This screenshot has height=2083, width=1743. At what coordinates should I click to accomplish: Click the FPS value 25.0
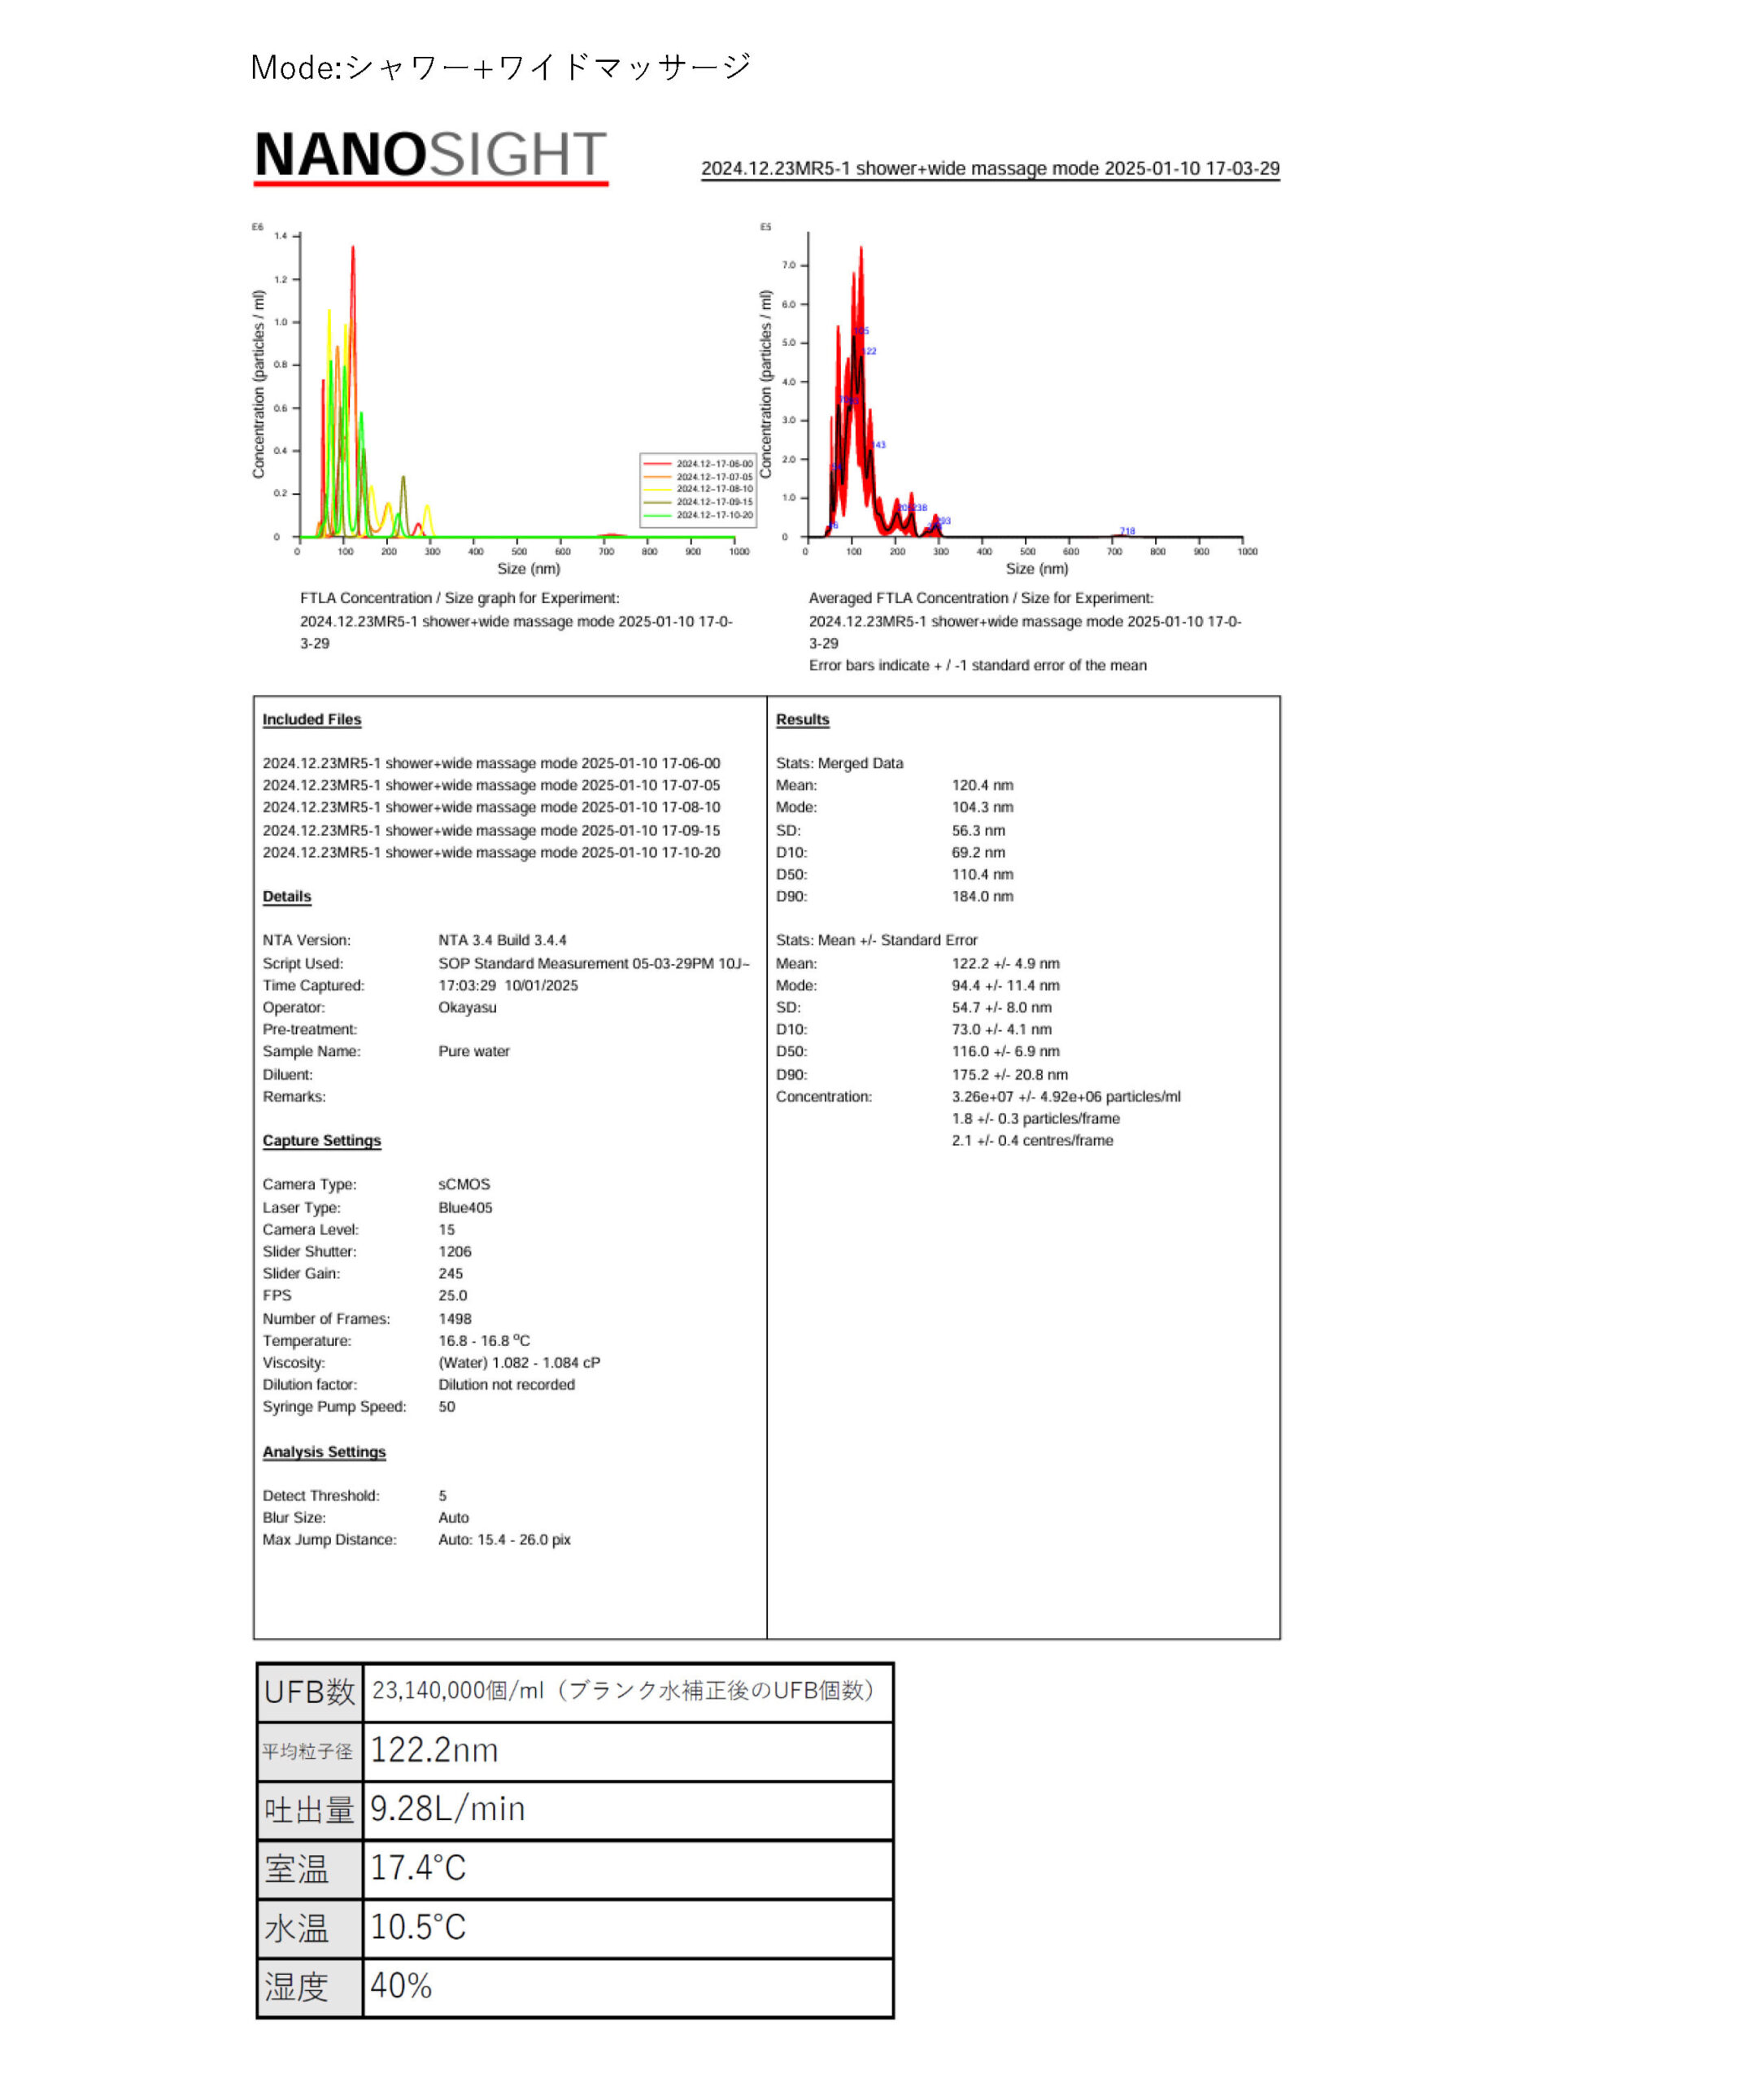pos(452,1295)
